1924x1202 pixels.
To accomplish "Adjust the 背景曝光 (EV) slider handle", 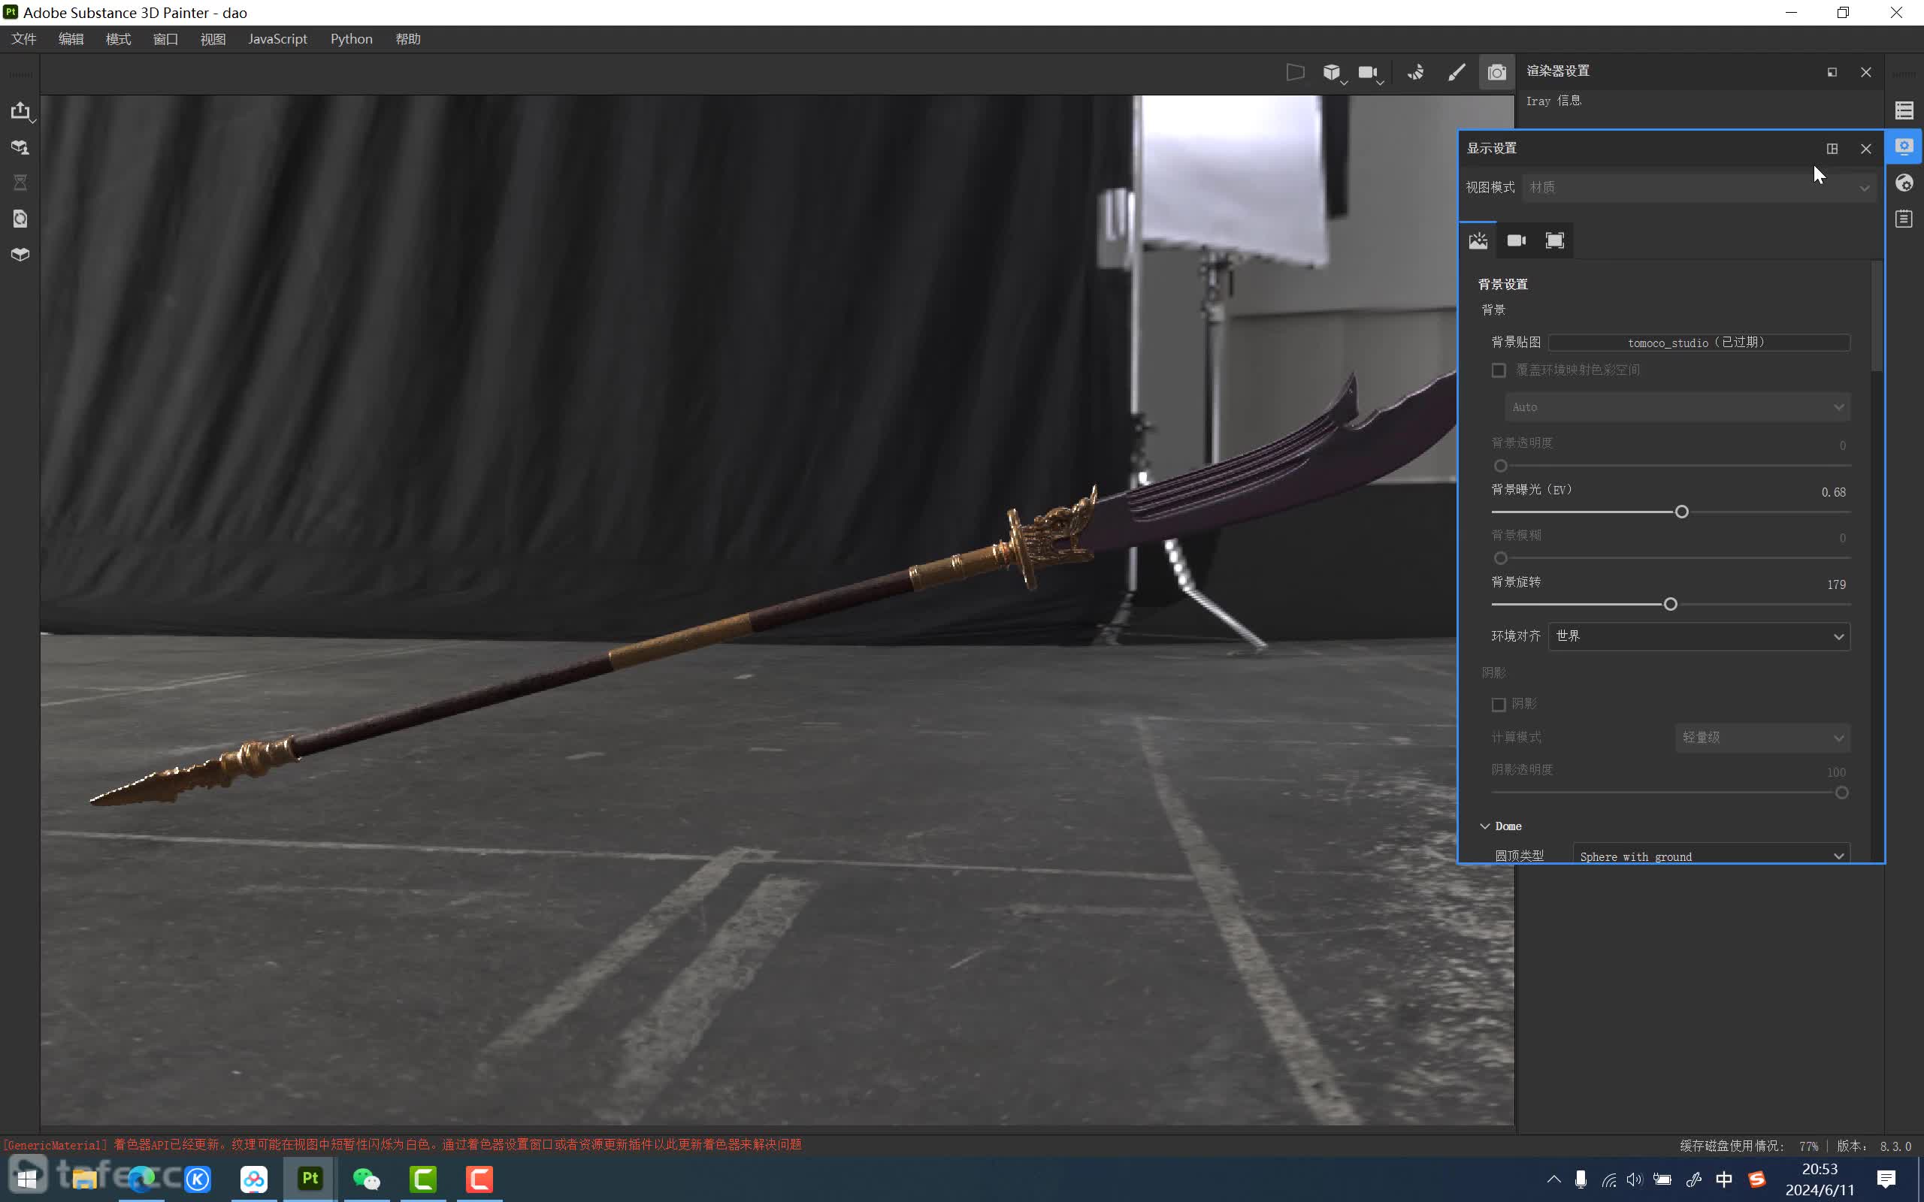I will pos(1681,512).
